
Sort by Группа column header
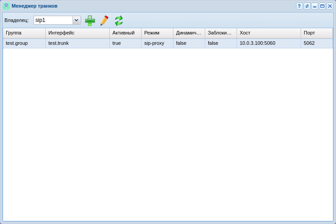coord(24,33)
